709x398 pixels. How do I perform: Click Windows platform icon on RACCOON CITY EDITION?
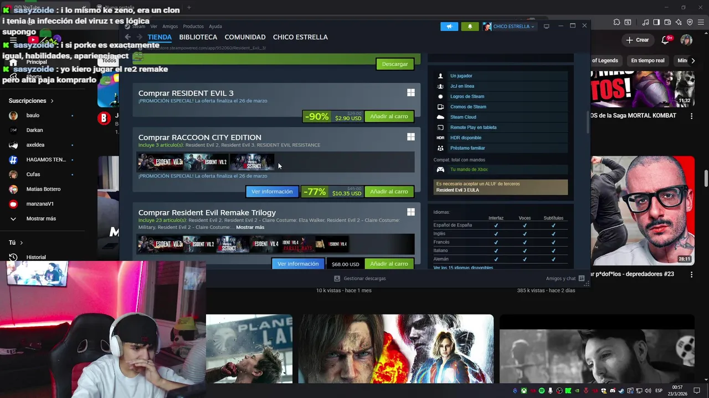(411, 137)
